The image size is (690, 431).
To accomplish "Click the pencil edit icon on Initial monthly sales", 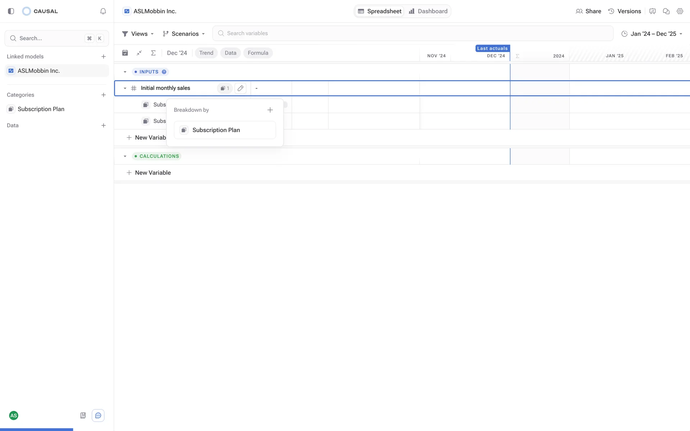I will click(240, 88).
